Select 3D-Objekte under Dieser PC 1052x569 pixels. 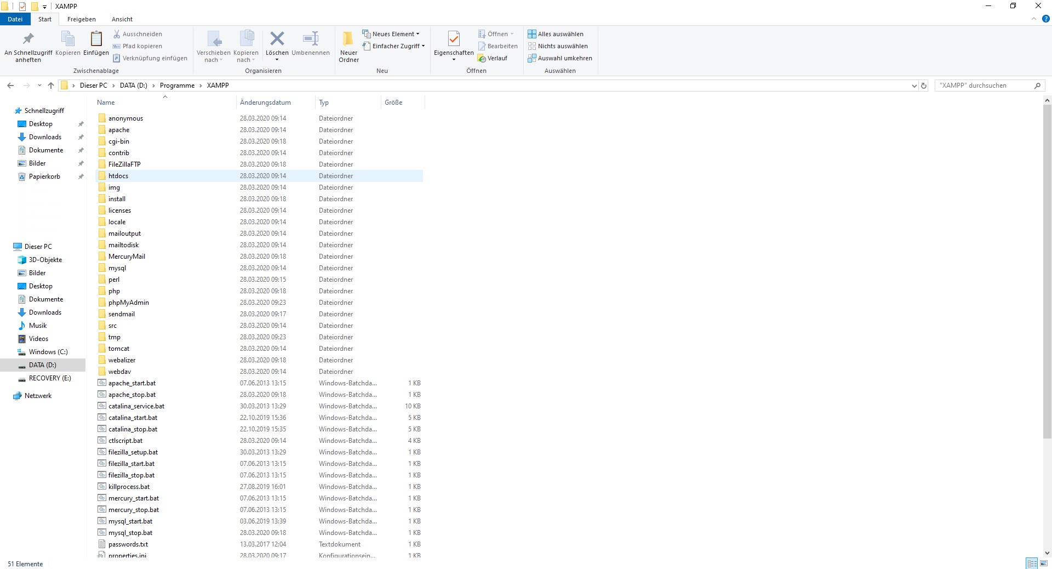[45, 260]
